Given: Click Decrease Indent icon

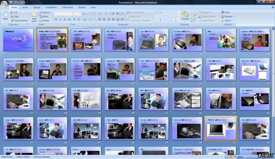Looking at the screenshot, I should point(113,14).
